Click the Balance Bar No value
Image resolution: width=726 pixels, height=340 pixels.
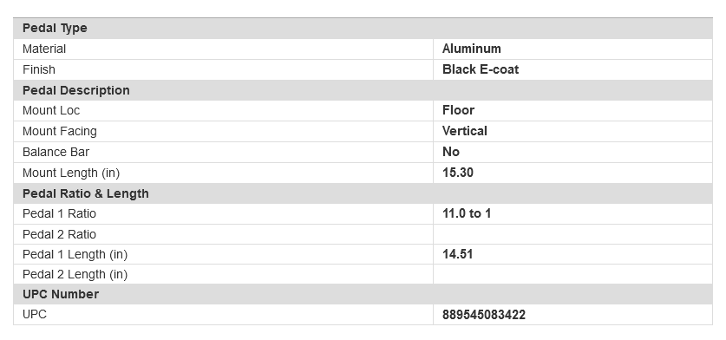(x=450, y=152)
